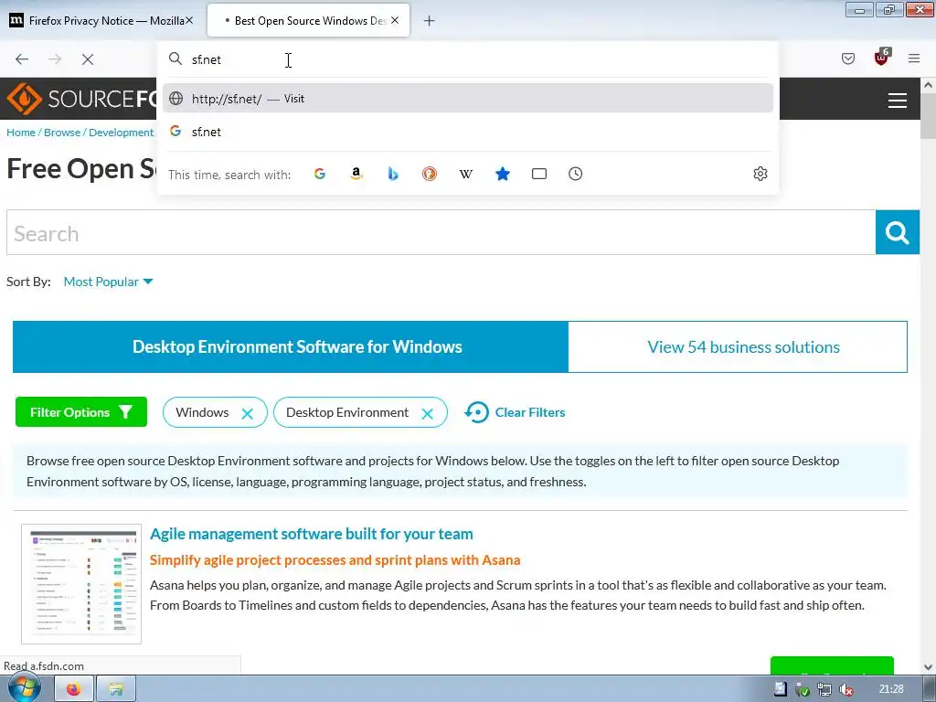Open the uBlock Origin extension icon
Viewport: 936px width, 702px height.
[x=881, y=58]
